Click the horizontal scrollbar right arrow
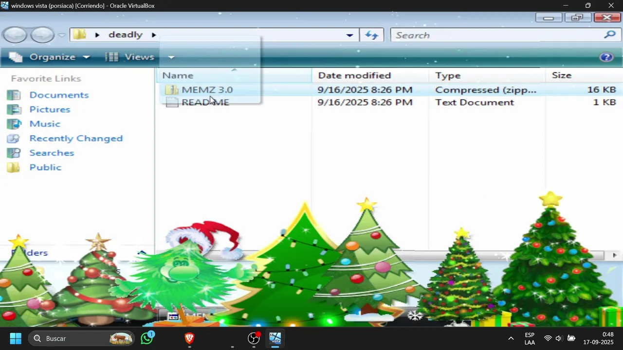Screen dimensions: 623x350 point(614,255)
